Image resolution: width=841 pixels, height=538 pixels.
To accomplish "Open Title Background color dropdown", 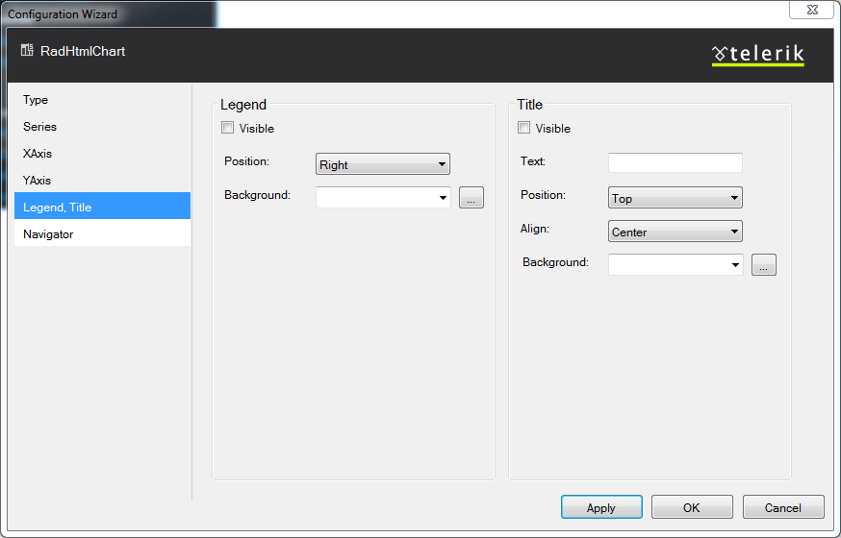I will pos(675,265).
